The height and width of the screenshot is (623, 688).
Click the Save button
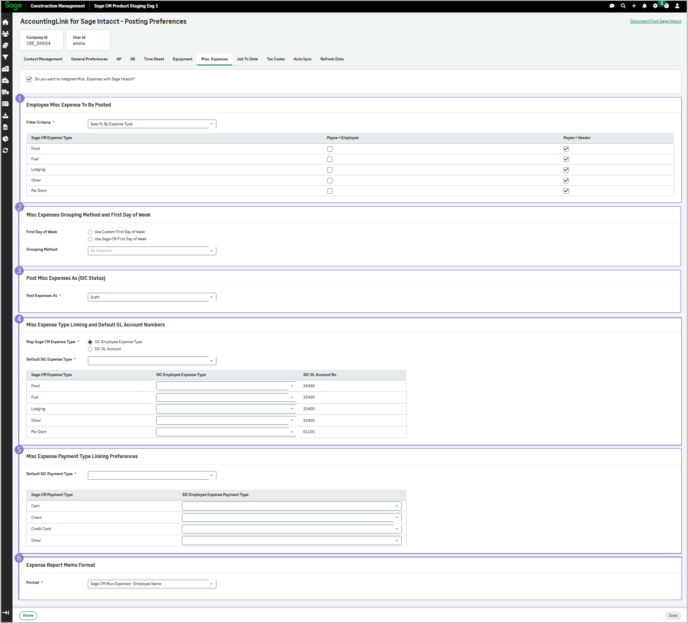[x=673, y=616]
